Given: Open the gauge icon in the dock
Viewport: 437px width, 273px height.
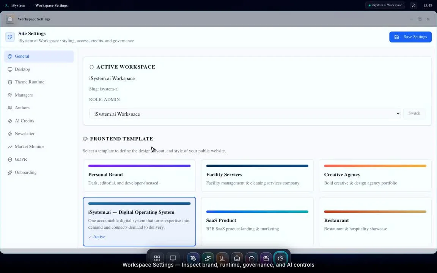Looking at the screenshot, I should [252, 258].
